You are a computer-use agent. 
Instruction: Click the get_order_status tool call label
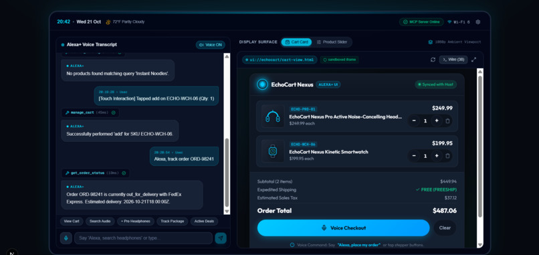tap(88, 173)
